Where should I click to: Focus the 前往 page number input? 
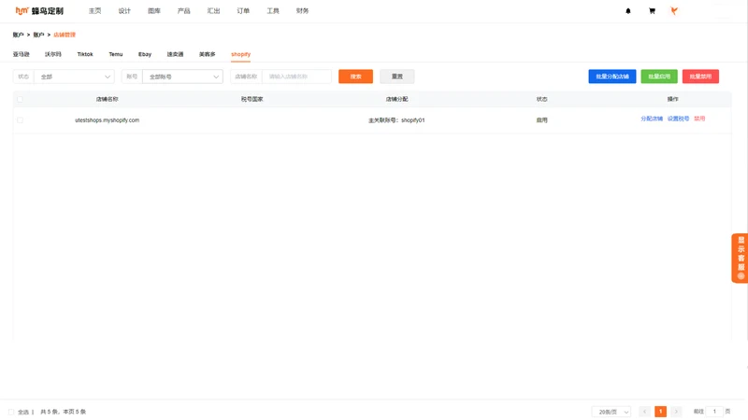(714, 412)
